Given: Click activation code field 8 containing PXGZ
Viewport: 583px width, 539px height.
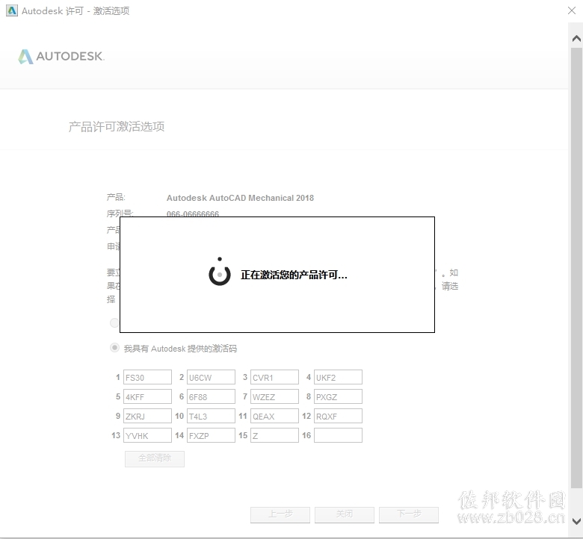Looking at the screenshot, I should [x=338, y=396].
